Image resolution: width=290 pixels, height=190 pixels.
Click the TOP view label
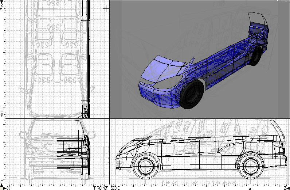coord(2,111)
